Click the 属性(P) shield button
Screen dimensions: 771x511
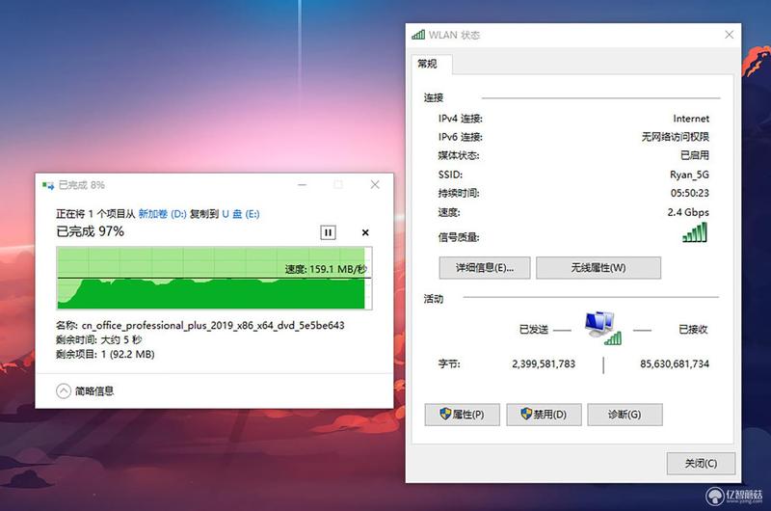tap(463, 415)
